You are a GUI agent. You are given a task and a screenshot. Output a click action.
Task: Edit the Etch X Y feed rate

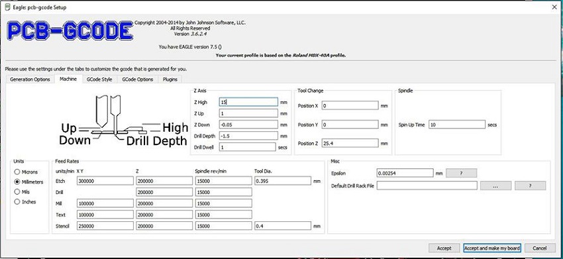point(105,181)
